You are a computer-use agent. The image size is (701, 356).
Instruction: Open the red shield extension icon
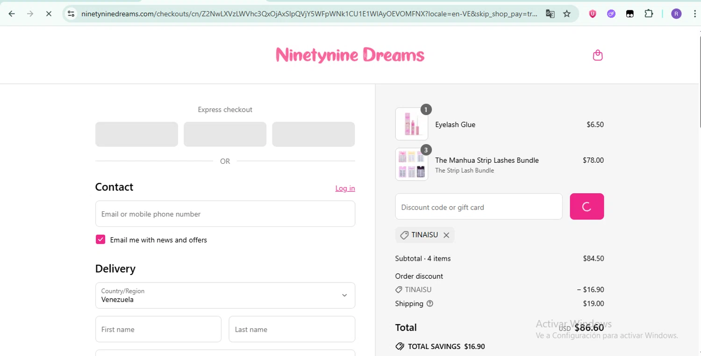coord(593,14)
